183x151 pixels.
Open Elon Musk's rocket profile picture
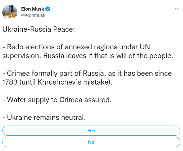click(10, 12)
